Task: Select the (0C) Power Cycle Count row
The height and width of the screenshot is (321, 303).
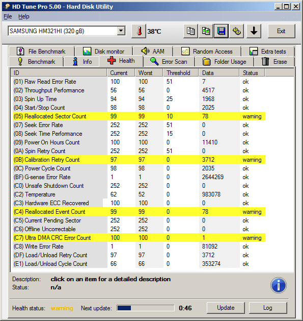Action: click(139, 168)
